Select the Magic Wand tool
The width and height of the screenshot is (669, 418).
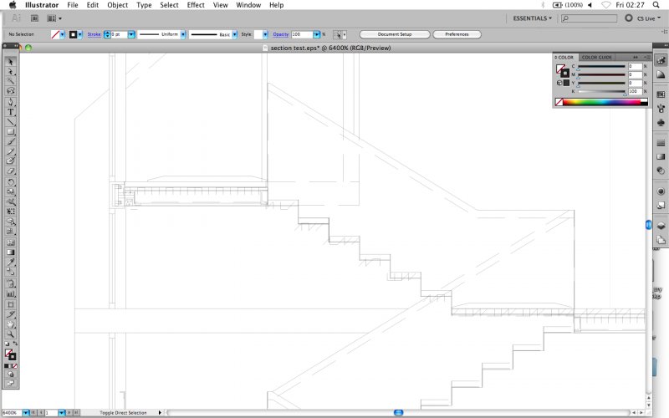coord(11,81)
